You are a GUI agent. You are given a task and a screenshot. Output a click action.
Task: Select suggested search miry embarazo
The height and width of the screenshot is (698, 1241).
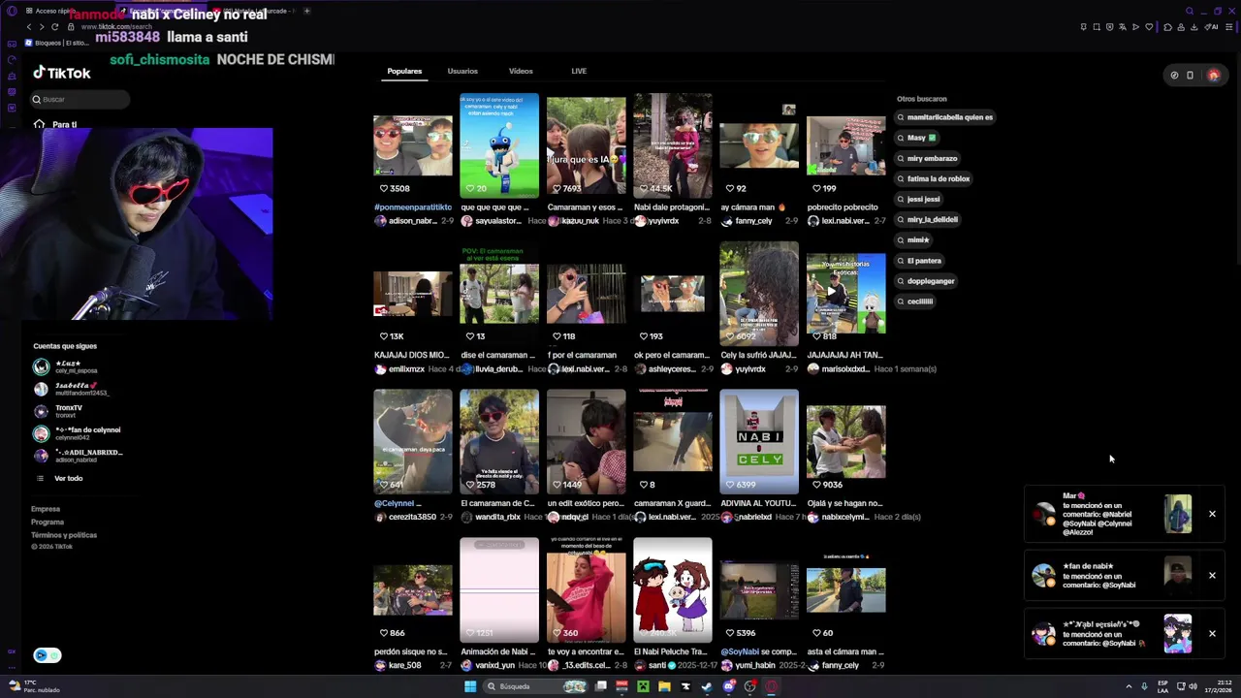(x=927, y=158)
